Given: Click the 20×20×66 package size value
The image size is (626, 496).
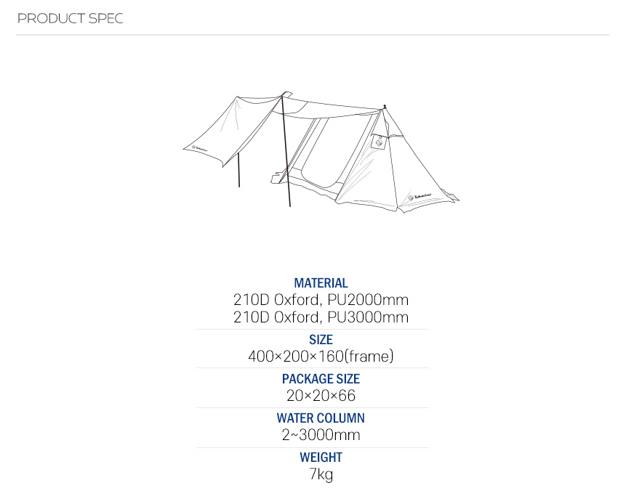Looking at the screenshot, I should pos(321,396).
